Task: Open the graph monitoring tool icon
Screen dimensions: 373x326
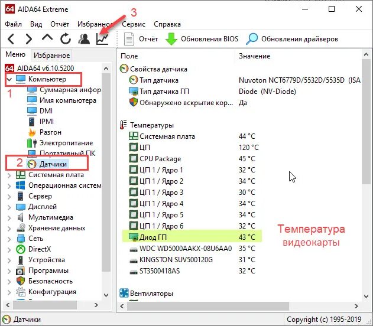Action: pos(102,39)
